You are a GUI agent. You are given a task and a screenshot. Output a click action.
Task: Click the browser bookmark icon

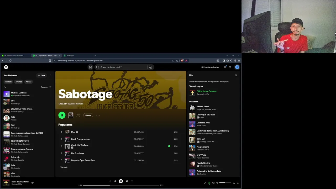50,61
